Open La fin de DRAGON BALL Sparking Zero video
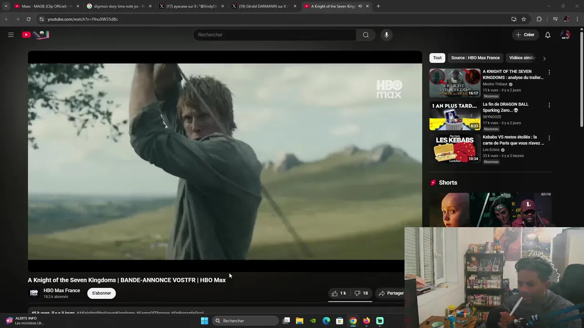 pos(506,107)
